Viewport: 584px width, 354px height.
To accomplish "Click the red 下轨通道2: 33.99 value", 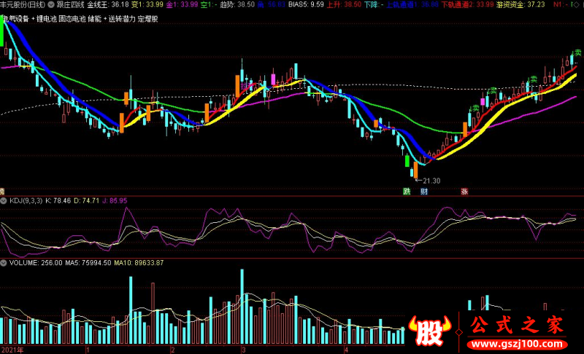I will click(468, 5).
